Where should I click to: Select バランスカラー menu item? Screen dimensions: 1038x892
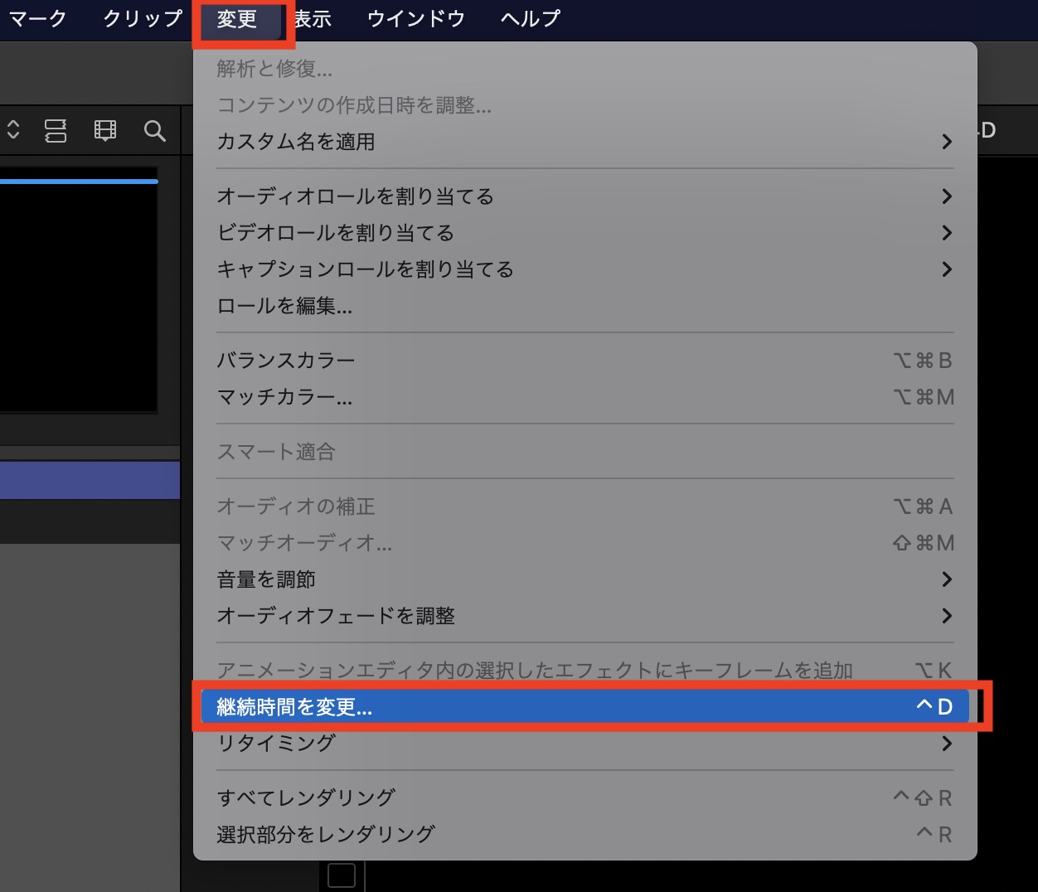click(x=286, y=361)
